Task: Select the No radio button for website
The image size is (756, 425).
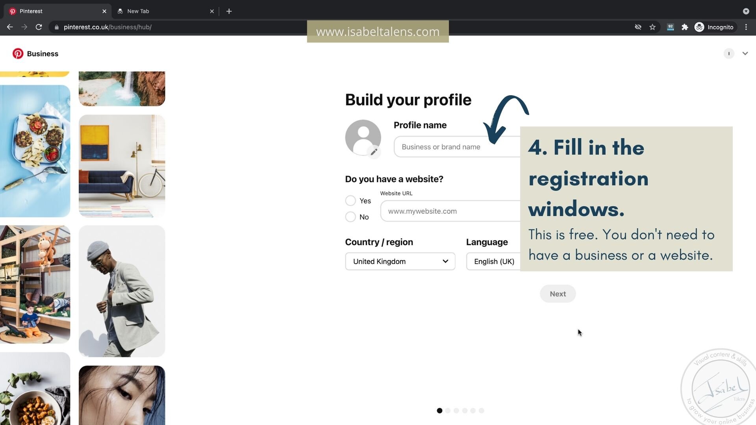Action: (350, 217)
